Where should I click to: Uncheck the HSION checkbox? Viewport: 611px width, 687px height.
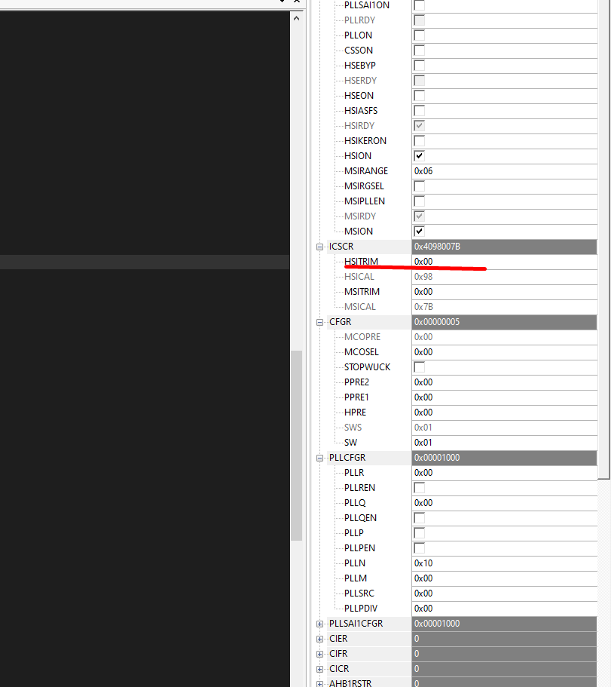[x=420, y=156]
